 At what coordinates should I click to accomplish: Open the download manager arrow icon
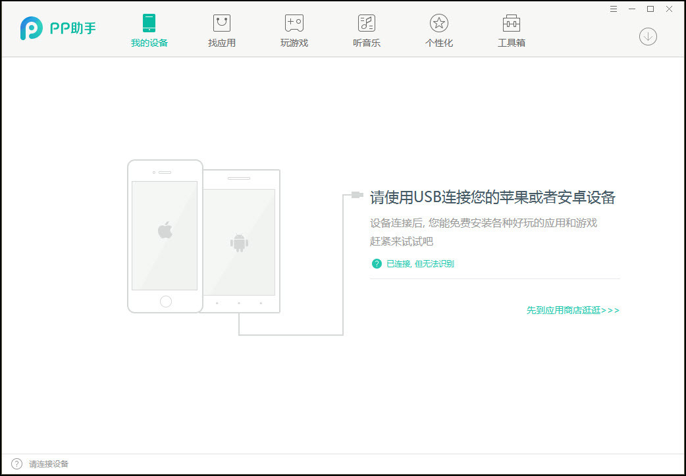click(x=648, y=36)
